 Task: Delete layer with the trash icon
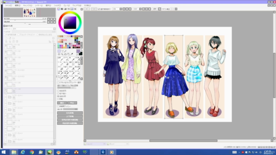click(x=17, y=41)
